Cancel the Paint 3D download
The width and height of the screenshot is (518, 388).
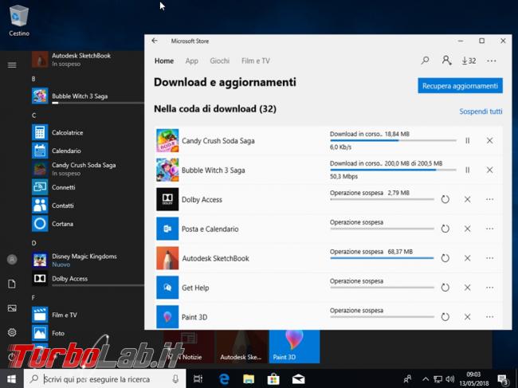pos(467,317)
